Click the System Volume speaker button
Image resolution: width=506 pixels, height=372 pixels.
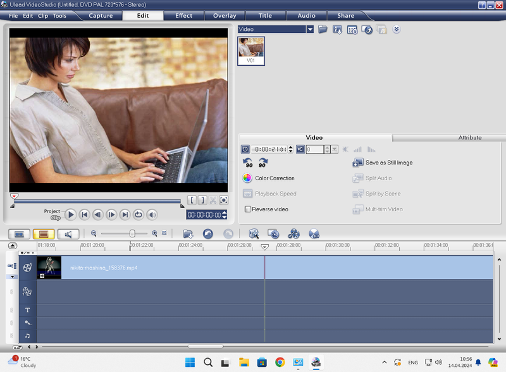pyautogui.click(x=152, y=214)
